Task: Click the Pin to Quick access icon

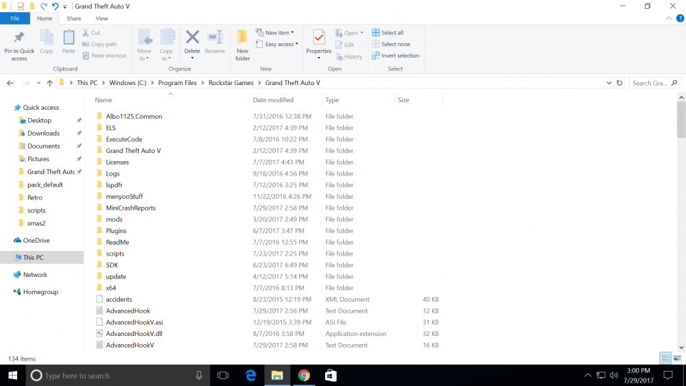Action: tap(19, 38)
